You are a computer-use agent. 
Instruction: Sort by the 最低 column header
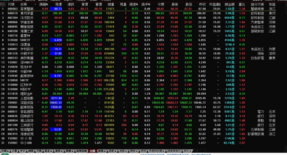[189, 4]
